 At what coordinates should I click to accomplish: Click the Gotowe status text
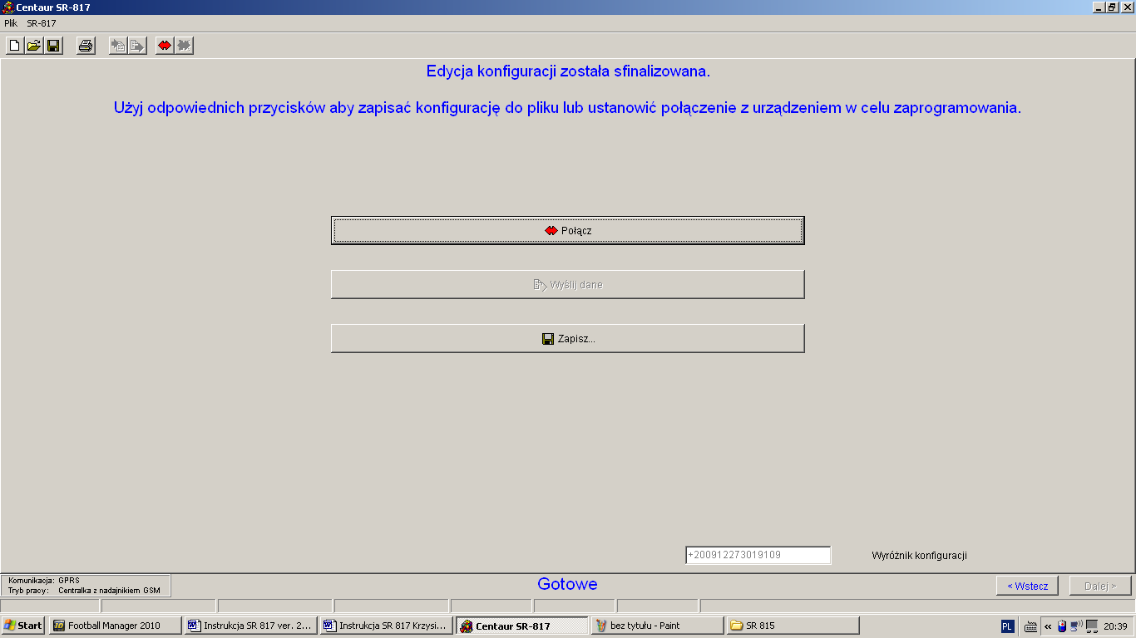(x=567, y=584)
